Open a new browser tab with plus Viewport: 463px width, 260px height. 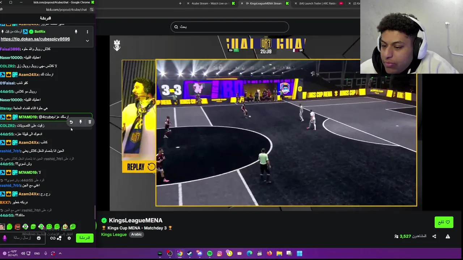pos(180,4)
